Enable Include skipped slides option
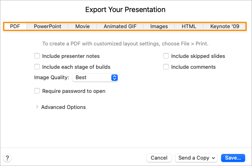The width and height of the screenshot is (252, 166). click(x=166, y=56)
